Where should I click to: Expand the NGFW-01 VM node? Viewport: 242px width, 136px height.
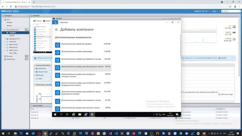tap(5, 42)
